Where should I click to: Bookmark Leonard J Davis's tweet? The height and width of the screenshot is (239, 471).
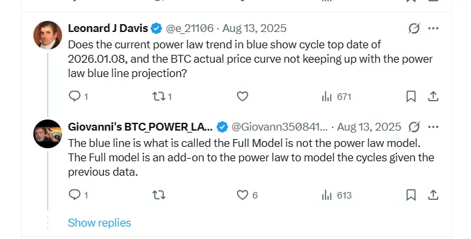coord(411,97)
